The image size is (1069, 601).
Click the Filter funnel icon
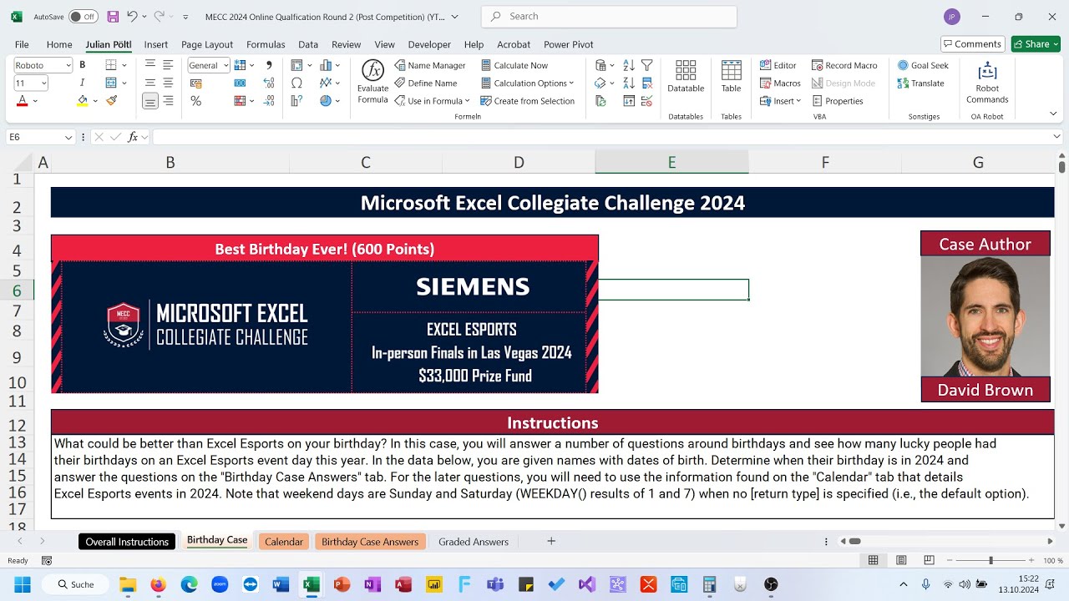click(x=646, y=65)
